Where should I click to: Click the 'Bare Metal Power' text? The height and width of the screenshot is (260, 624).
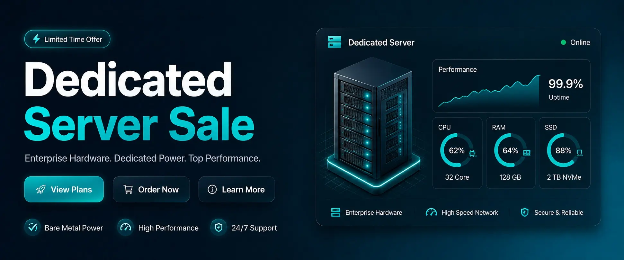coord(74,228)
